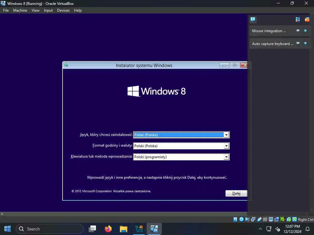Open the clock showing 12:07 PM
The width and height of the screenshot is (314, 235).
coord(292,229)
